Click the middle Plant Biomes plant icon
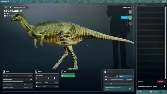Screen dimensions: 167x94 click(48, 79)
